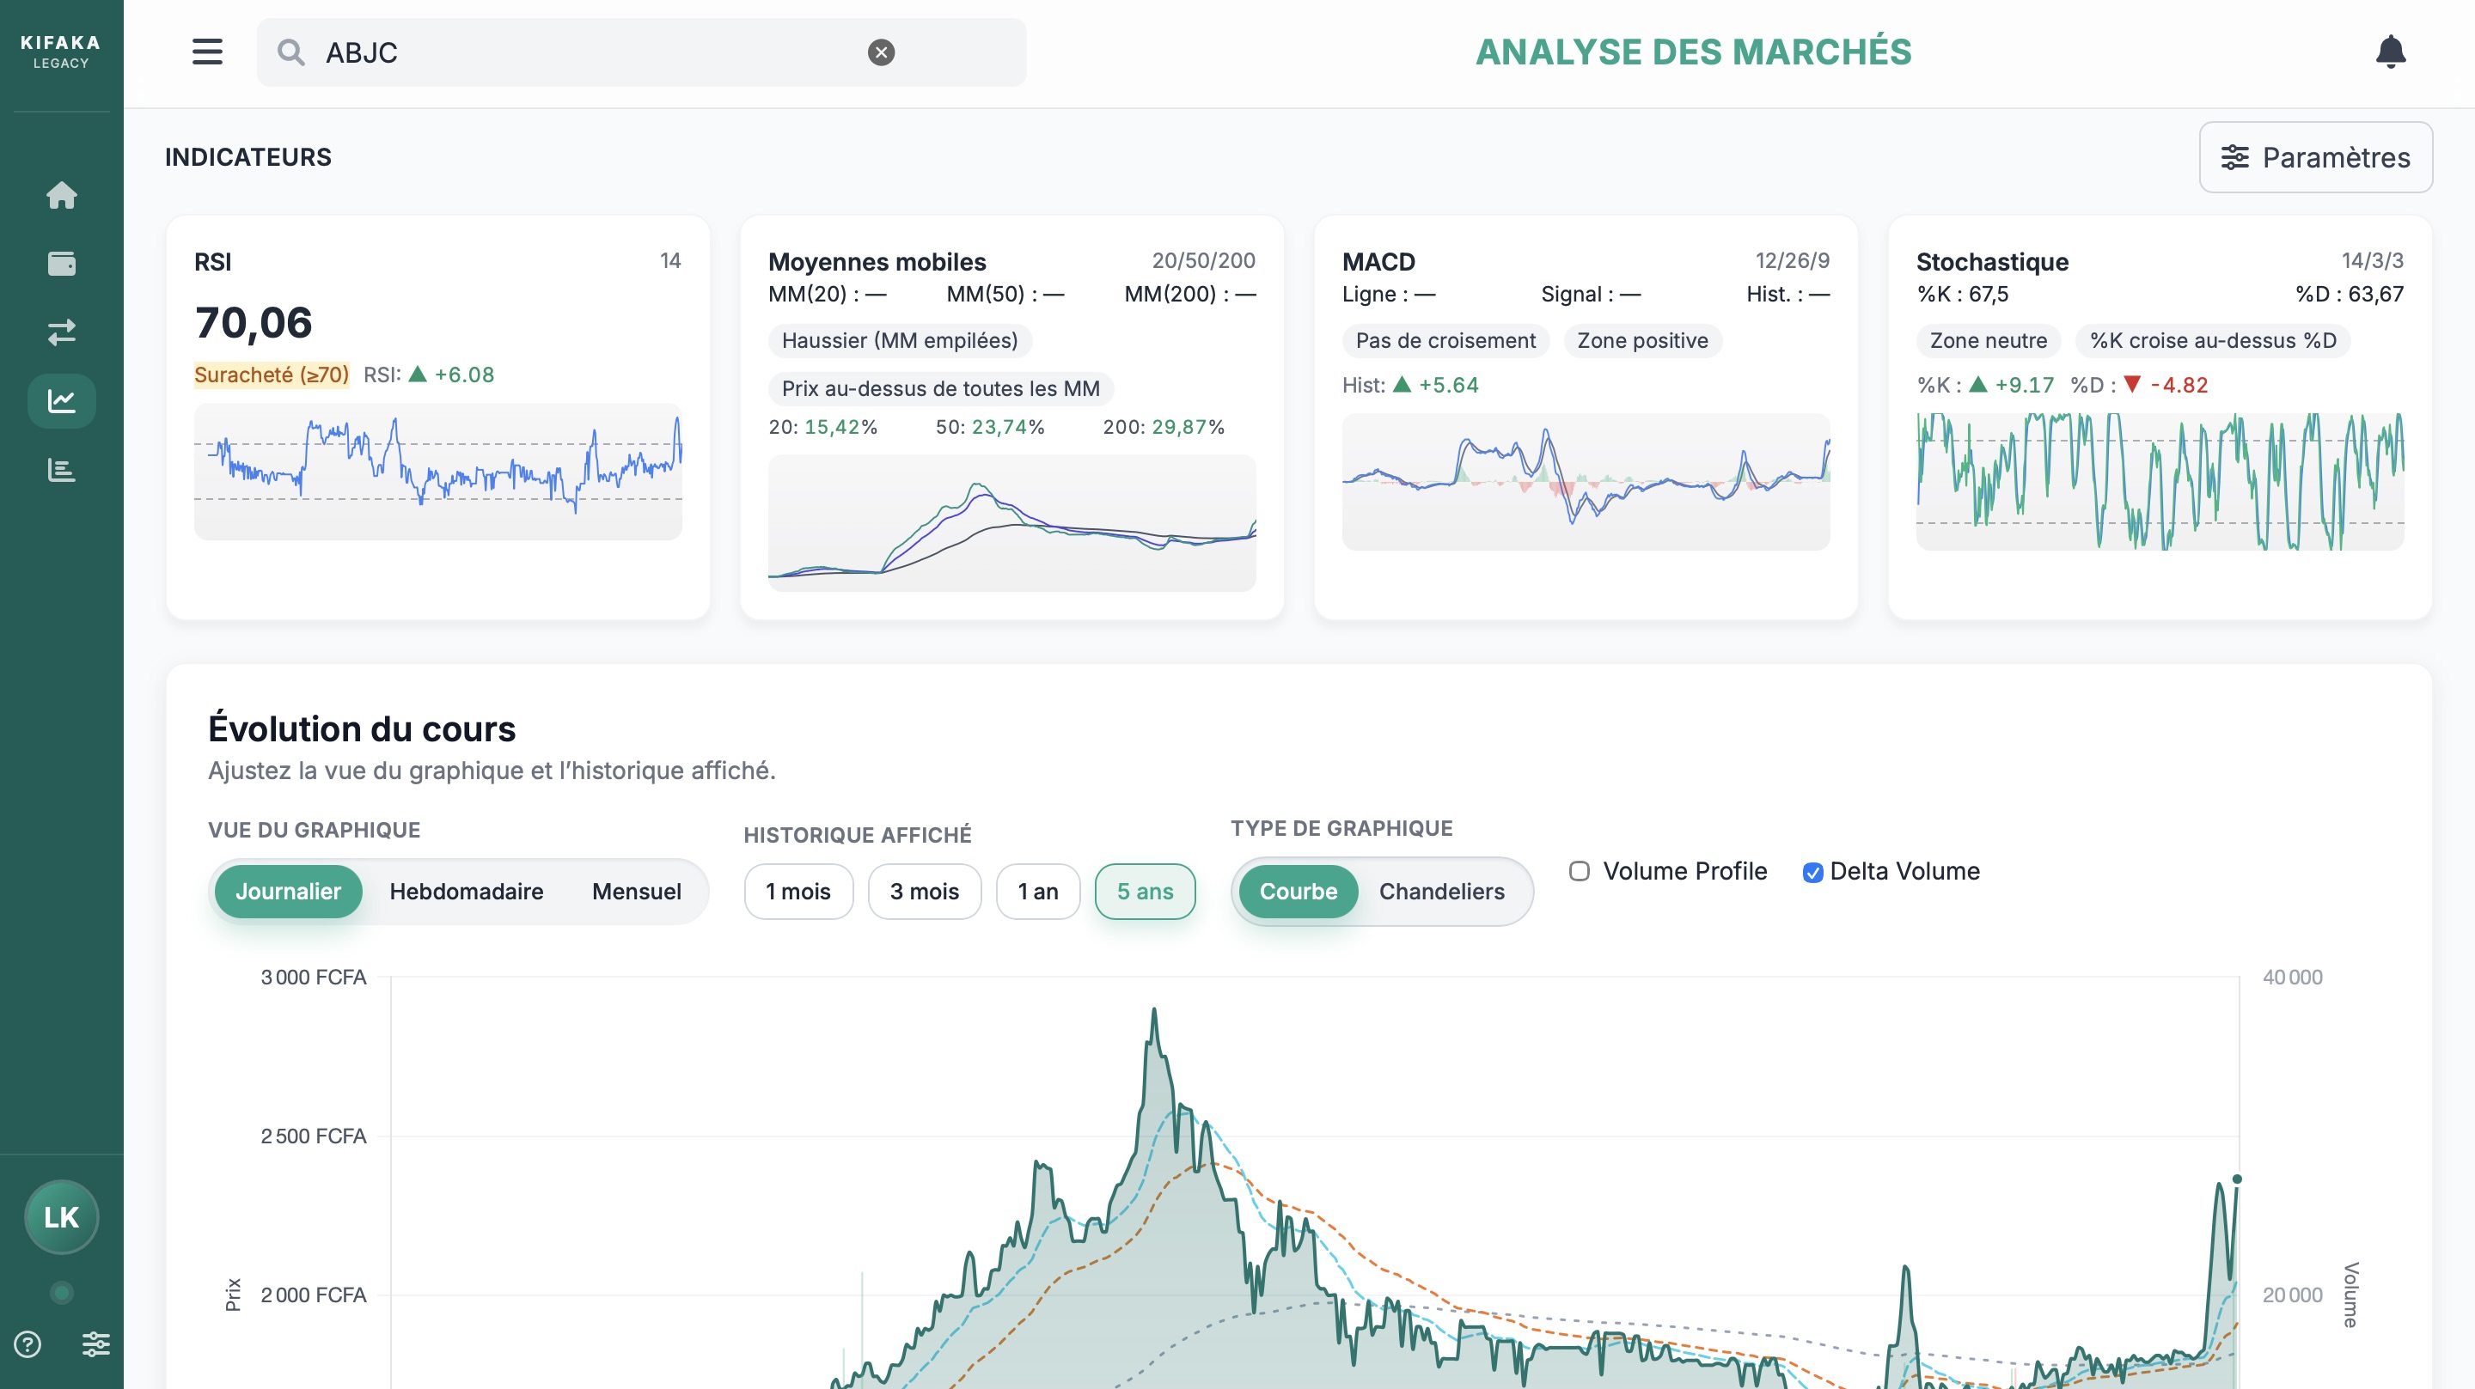Disable the Delta Volume checkbox
The height and width of the screenshot is (1389, 2475).
(1813, 871)
